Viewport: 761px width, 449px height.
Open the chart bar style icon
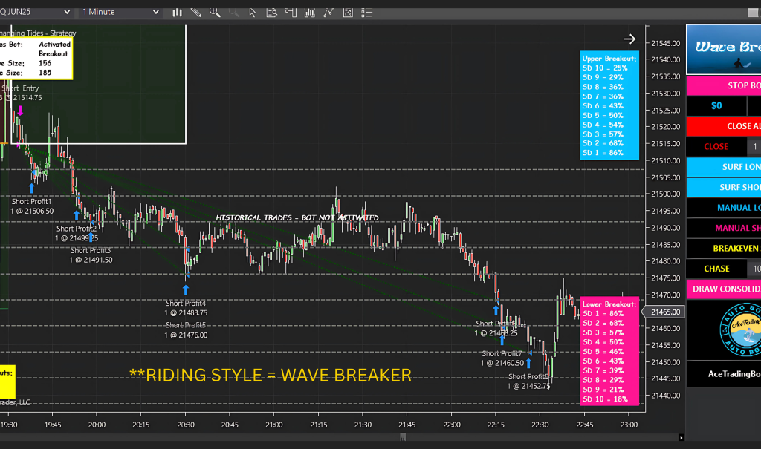click(x=177, y=13)
